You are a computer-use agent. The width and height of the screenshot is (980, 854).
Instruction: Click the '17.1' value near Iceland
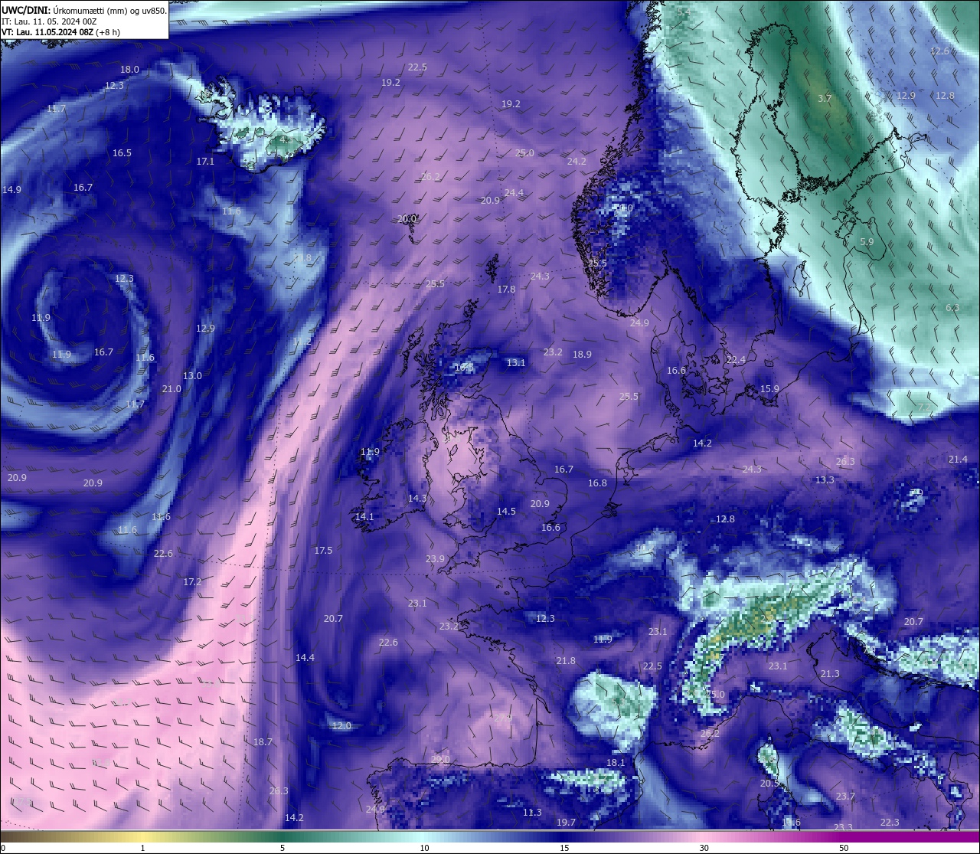[x=205, y=162]
